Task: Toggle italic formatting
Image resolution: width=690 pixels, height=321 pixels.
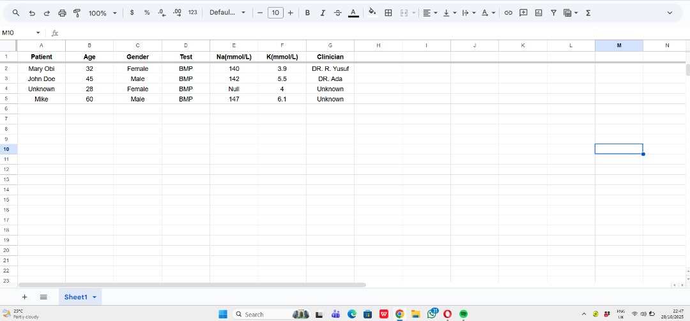Action: coord(323,13)
